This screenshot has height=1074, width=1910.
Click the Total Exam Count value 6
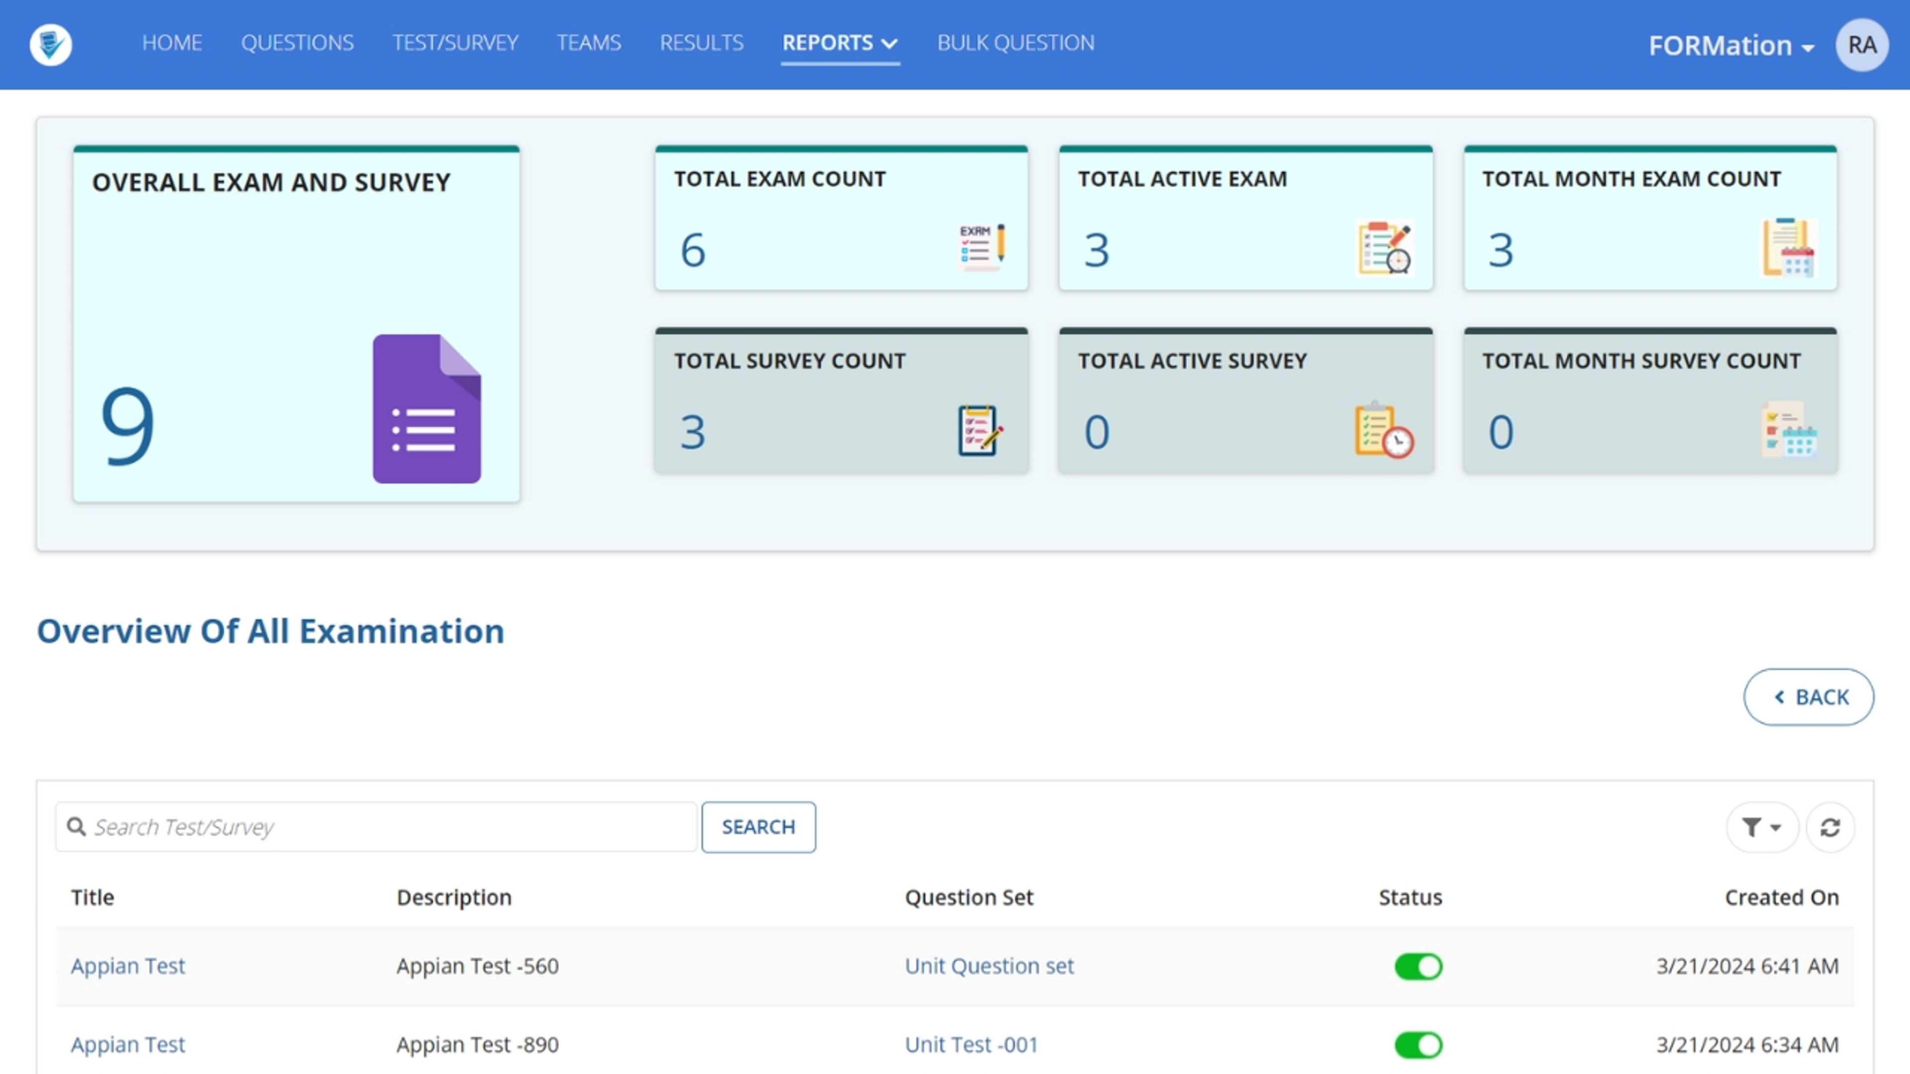(692, 250)
